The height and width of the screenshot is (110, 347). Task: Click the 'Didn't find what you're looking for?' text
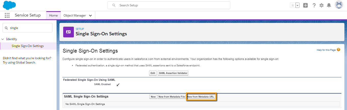(x=27, y=58)
